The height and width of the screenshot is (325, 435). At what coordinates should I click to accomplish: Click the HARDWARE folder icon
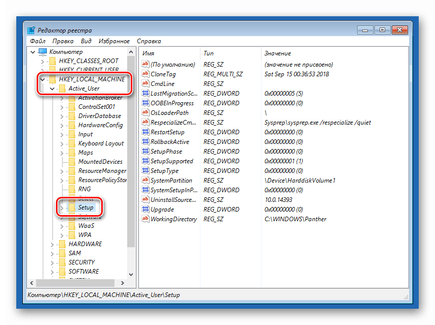(x=63, y=244)
